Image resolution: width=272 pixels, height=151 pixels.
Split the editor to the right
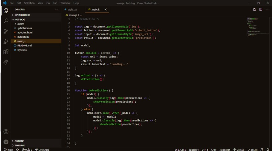[261, 9]
